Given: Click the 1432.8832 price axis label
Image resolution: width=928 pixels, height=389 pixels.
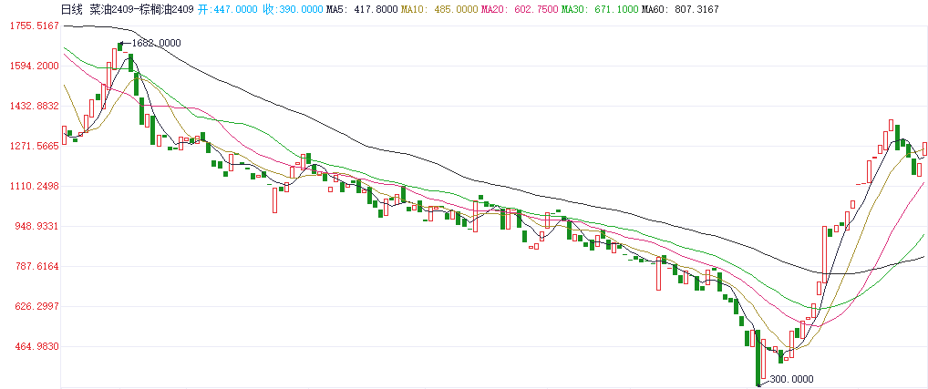Looking at the screenshot, I should click(x=35, y=106).
